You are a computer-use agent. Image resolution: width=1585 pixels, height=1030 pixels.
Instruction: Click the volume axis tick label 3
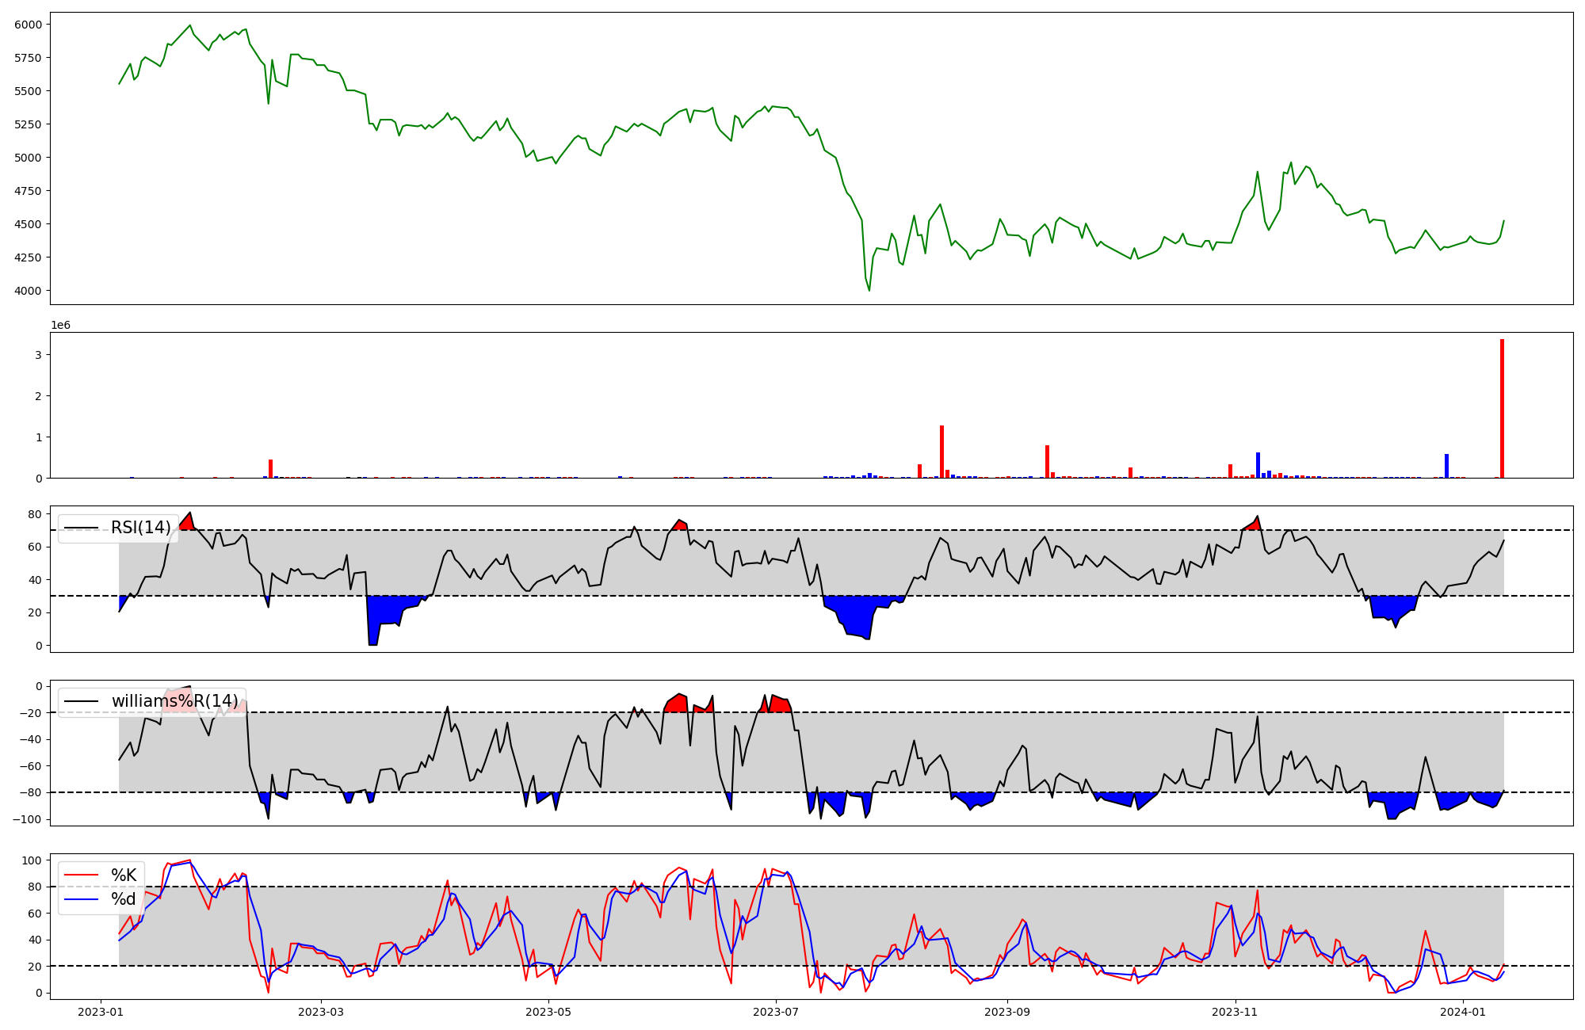tap(38, 355)
